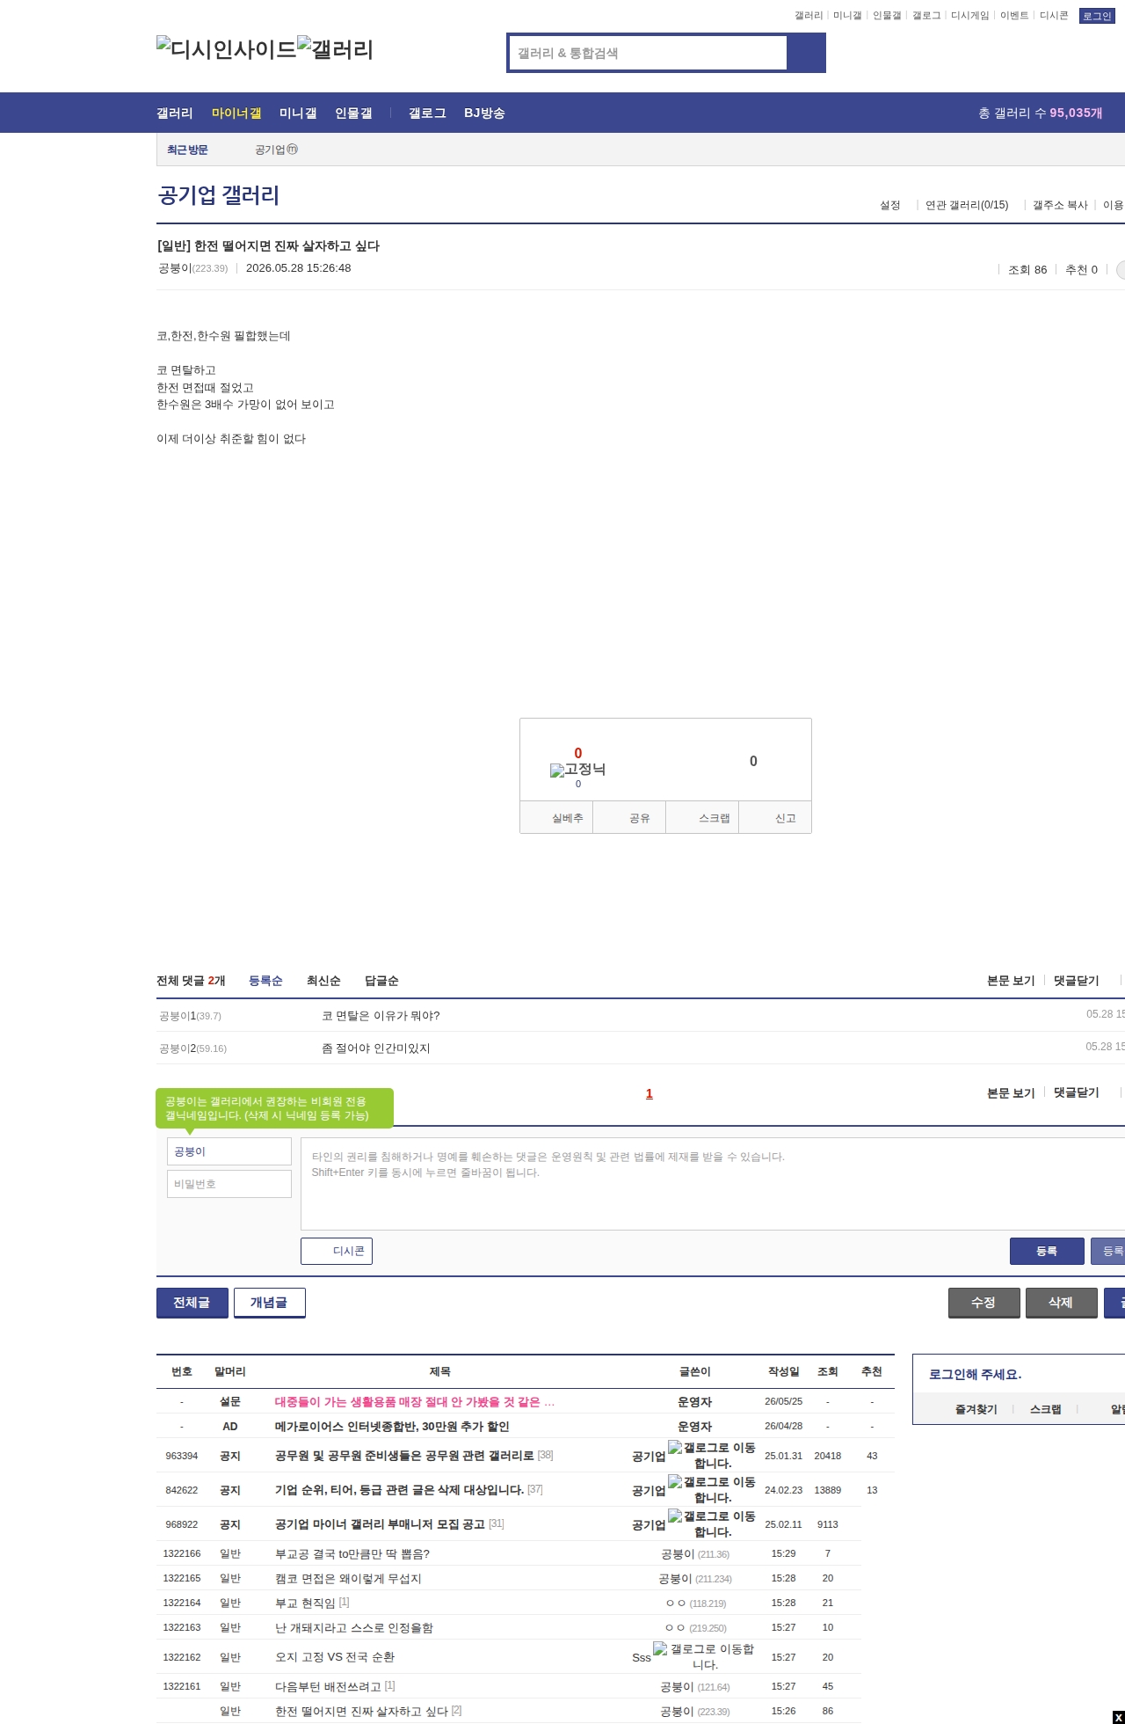Click the post author 공붕이(223.39) under title

[x=192, y=268]
